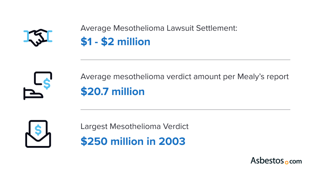Click the "$20.7 million" amount
The image size is (325, 172).
pos(113,91)
